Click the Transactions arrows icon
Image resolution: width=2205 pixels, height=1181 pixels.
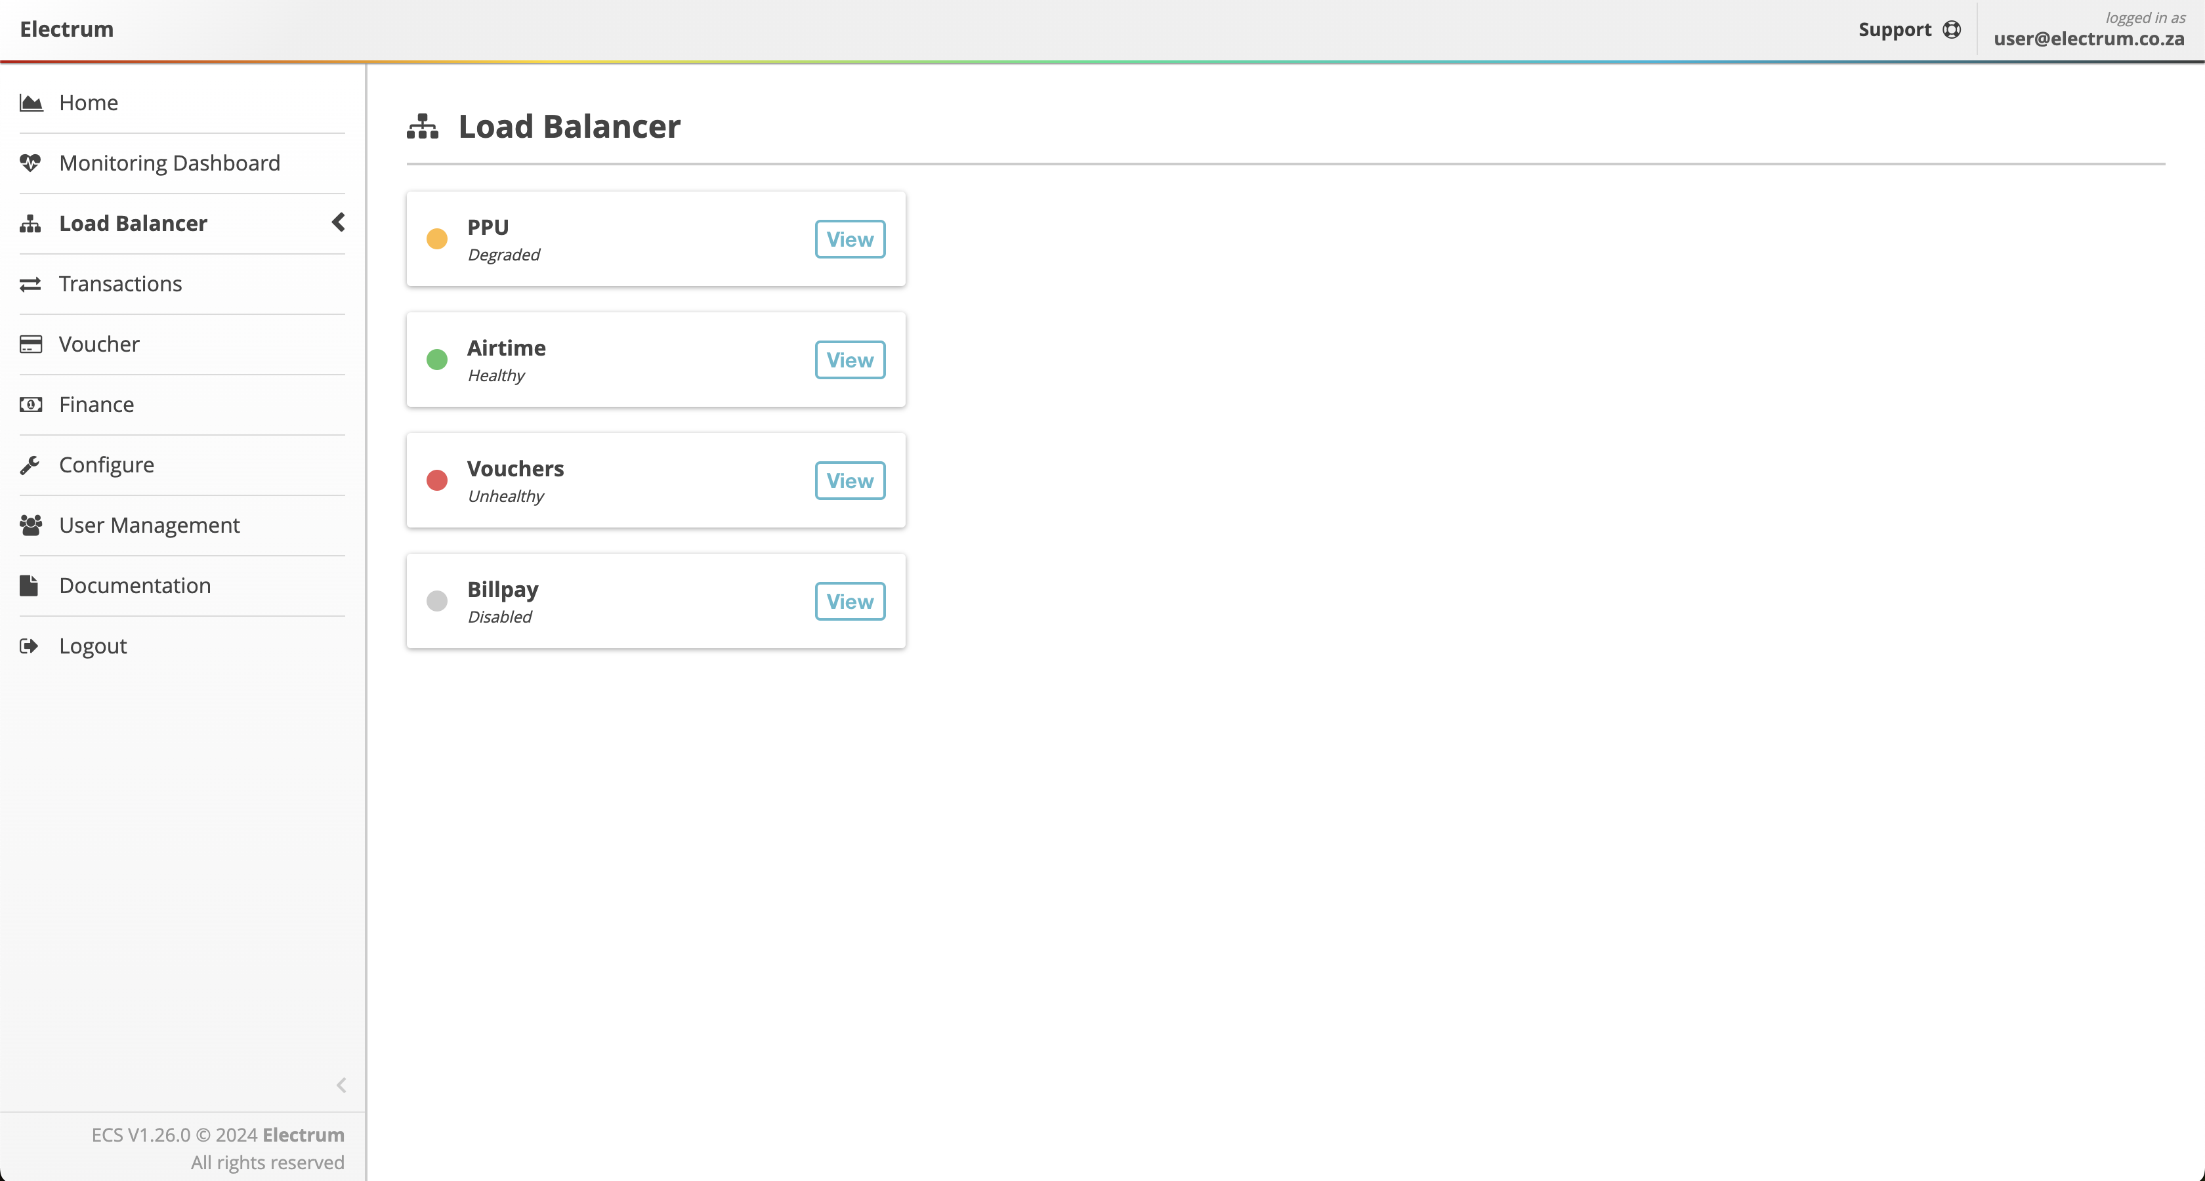(31, 284)
